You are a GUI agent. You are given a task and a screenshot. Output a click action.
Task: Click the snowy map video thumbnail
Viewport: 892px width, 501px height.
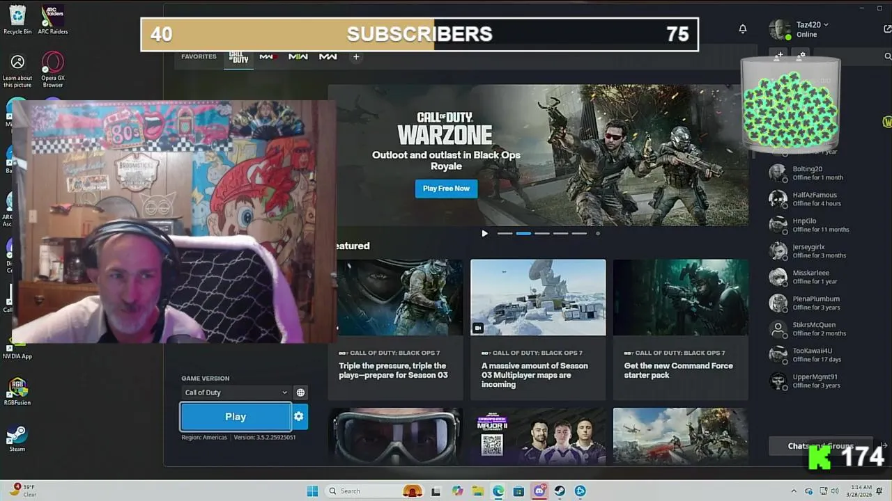[538, 298]
